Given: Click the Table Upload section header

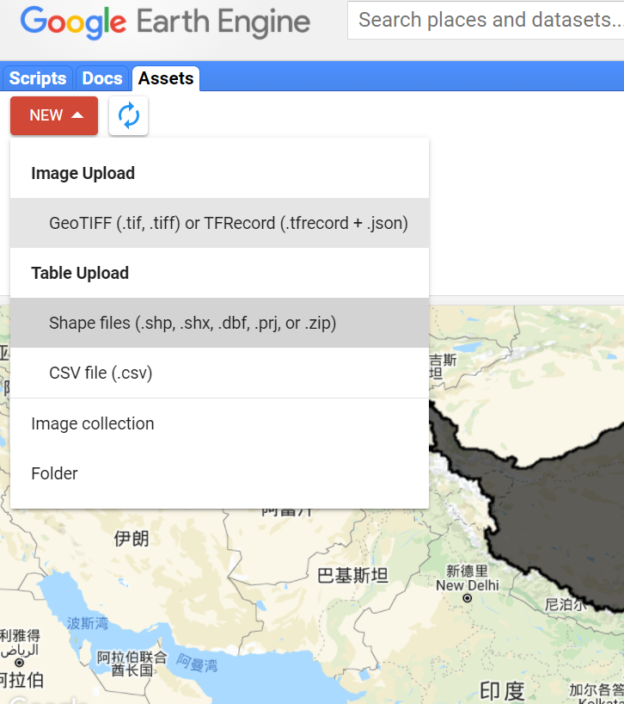Looking at the screenshot, I should tap(80, 273).
